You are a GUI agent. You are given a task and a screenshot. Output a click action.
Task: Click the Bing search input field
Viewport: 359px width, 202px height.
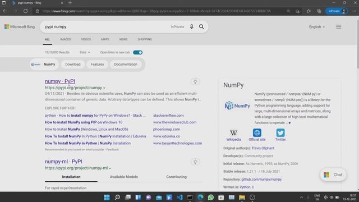tap(105, 26)
